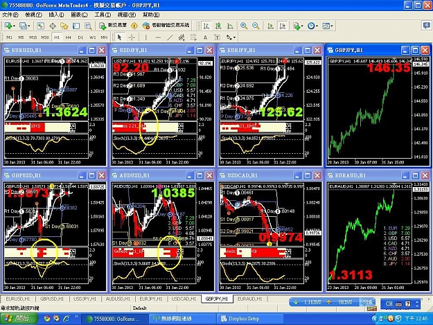This screenshot has height=325, width=433.
Task: Open the 工具 Tools menu
Action: click(x=103, y=15)
